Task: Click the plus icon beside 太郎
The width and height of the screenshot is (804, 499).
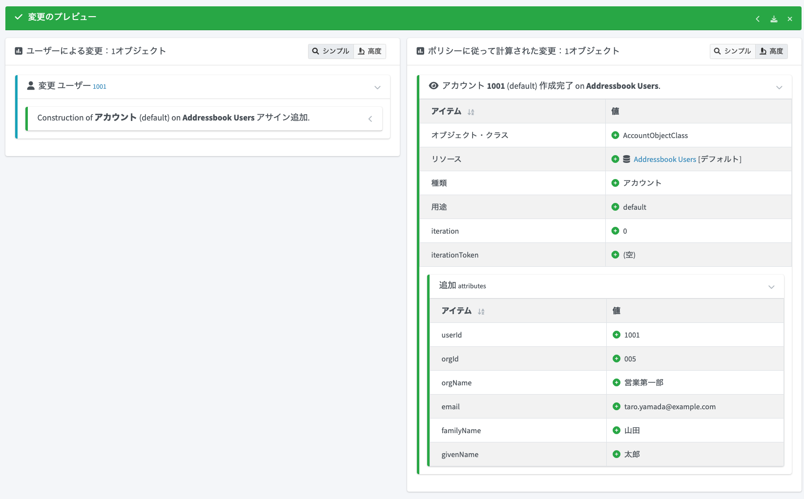Action: [x=617, y=454]
